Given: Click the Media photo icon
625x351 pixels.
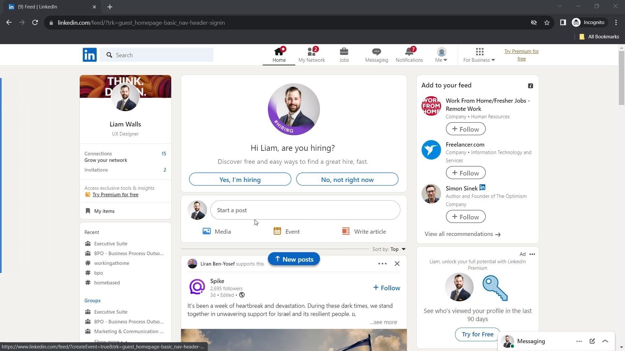Looking at the screenshot, I should click(207, 231).
